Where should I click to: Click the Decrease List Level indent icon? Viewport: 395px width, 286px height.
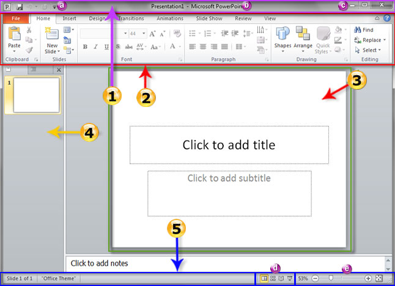click(x=224, y=33)
